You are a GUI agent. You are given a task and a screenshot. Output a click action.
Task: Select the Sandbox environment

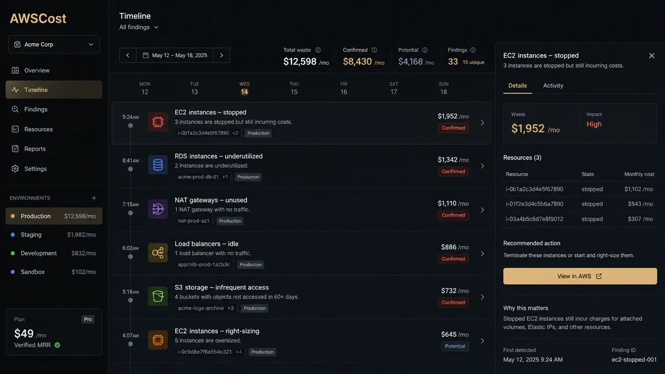point(54,272)
